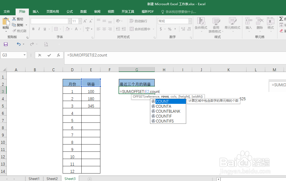Click the increase indent icon
The width and height of the screenshot is (286, 181).
click(124, 29)
